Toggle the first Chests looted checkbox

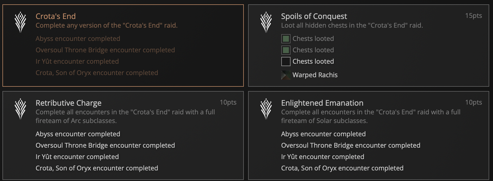point(286,38)
